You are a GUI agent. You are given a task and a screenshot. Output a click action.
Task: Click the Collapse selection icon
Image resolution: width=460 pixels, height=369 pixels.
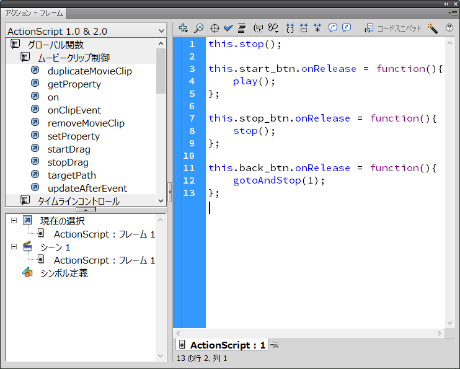pyautogui.click(x=304, y=28)
